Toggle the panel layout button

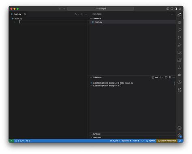click(x=172, y=9)
